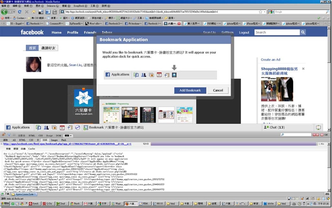332x208 pixels.
Task: Open 圖片 images dropdown
Action: [64, 18]
